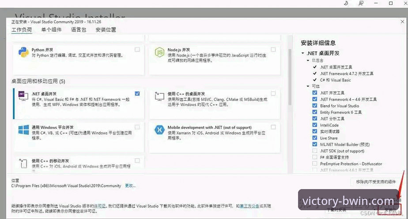Click the 安装 install button

(390, 209)
